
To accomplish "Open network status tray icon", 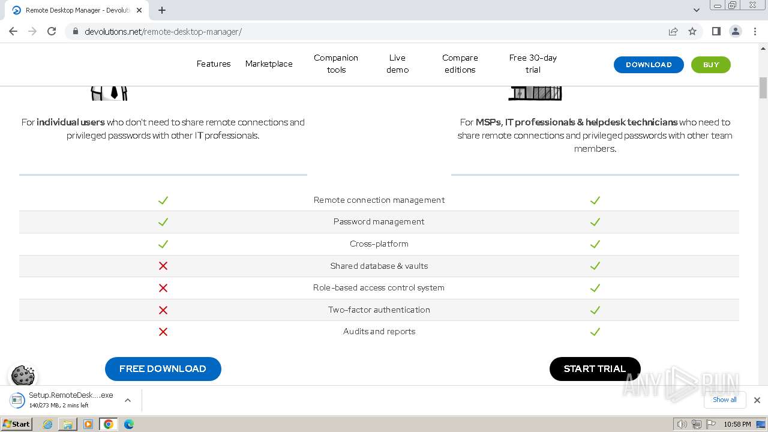I will [x=696, y=424].
